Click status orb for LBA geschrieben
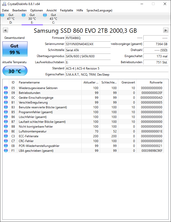This screenshot has width=171, height=222. pos(6,150)
